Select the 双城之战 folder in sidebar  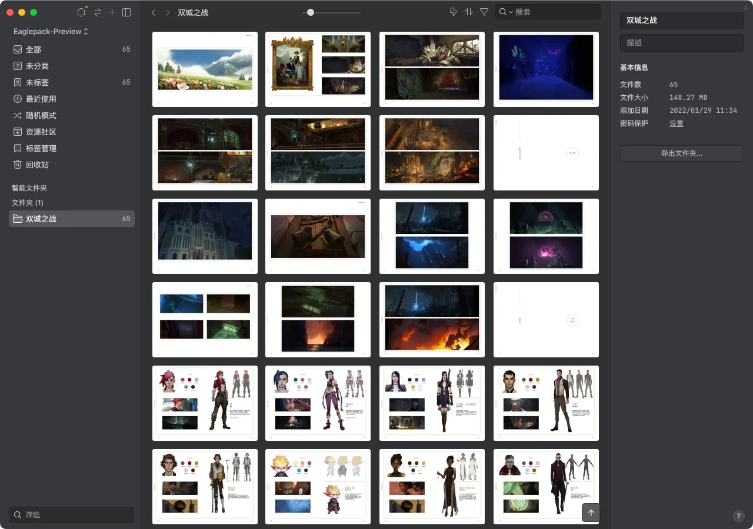coord(72,219)
